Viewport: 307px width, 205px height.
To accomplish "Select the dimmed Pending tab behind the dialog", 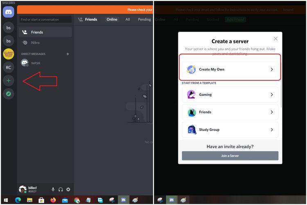I will tap(193, 19).
